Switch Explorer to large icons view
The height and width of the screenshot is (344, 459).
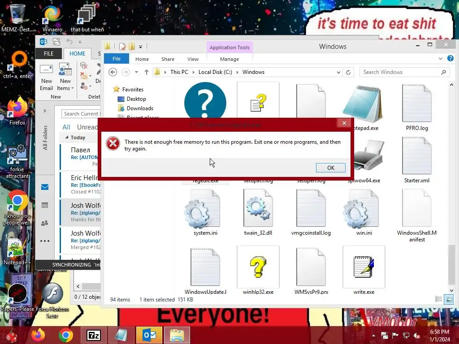(448, 299)
